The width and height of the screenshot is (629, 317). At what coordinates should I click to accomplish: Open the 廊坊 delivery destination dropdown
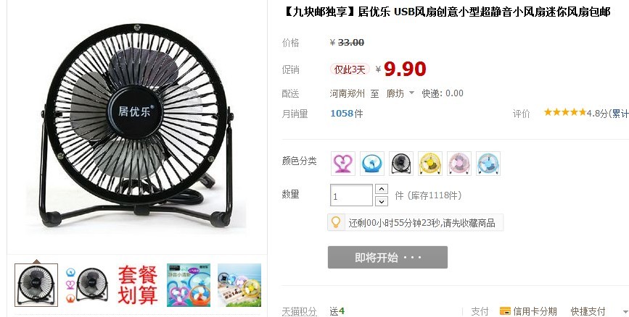click(400, 93)
